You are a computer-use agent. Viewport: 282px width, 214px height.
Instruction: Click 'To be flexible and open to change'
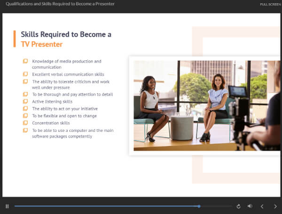pyautogui.click(x=64, y=116)
